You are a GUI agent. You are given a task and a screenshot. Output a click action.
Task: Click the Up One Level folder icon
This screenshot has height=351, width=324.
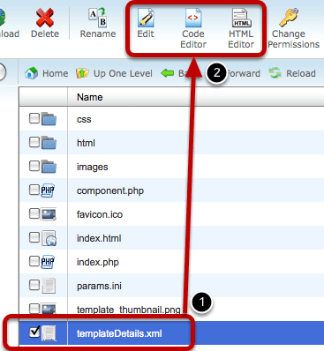click(x=82, y=73)
